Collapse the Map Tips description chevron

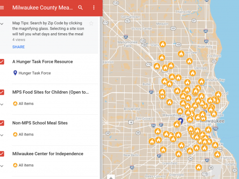click(2, 24)
